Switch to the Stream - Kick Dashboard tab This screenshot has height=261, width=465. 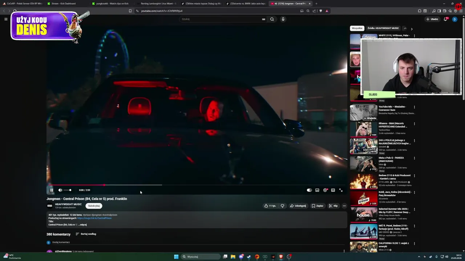tap(66, 4)
